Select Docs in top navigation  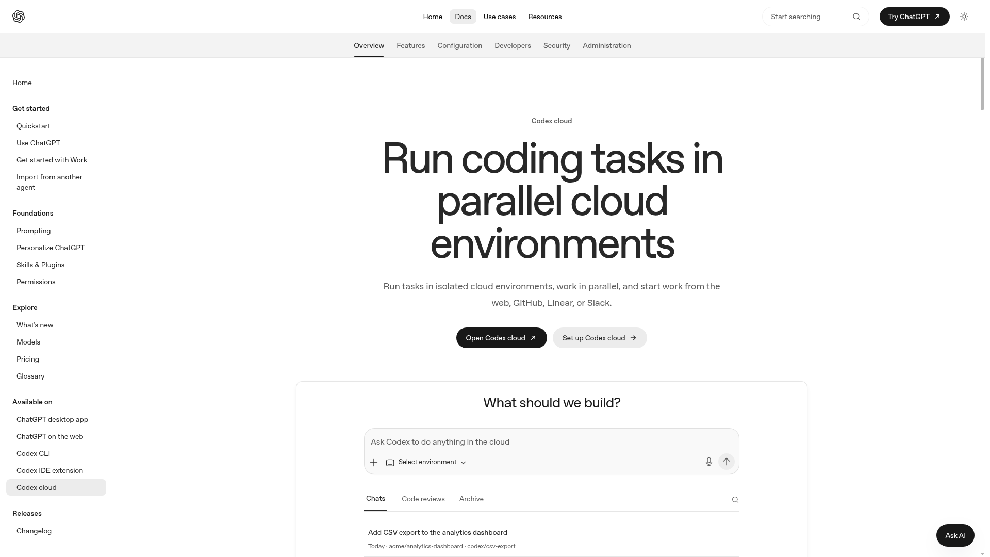[463, 17]
